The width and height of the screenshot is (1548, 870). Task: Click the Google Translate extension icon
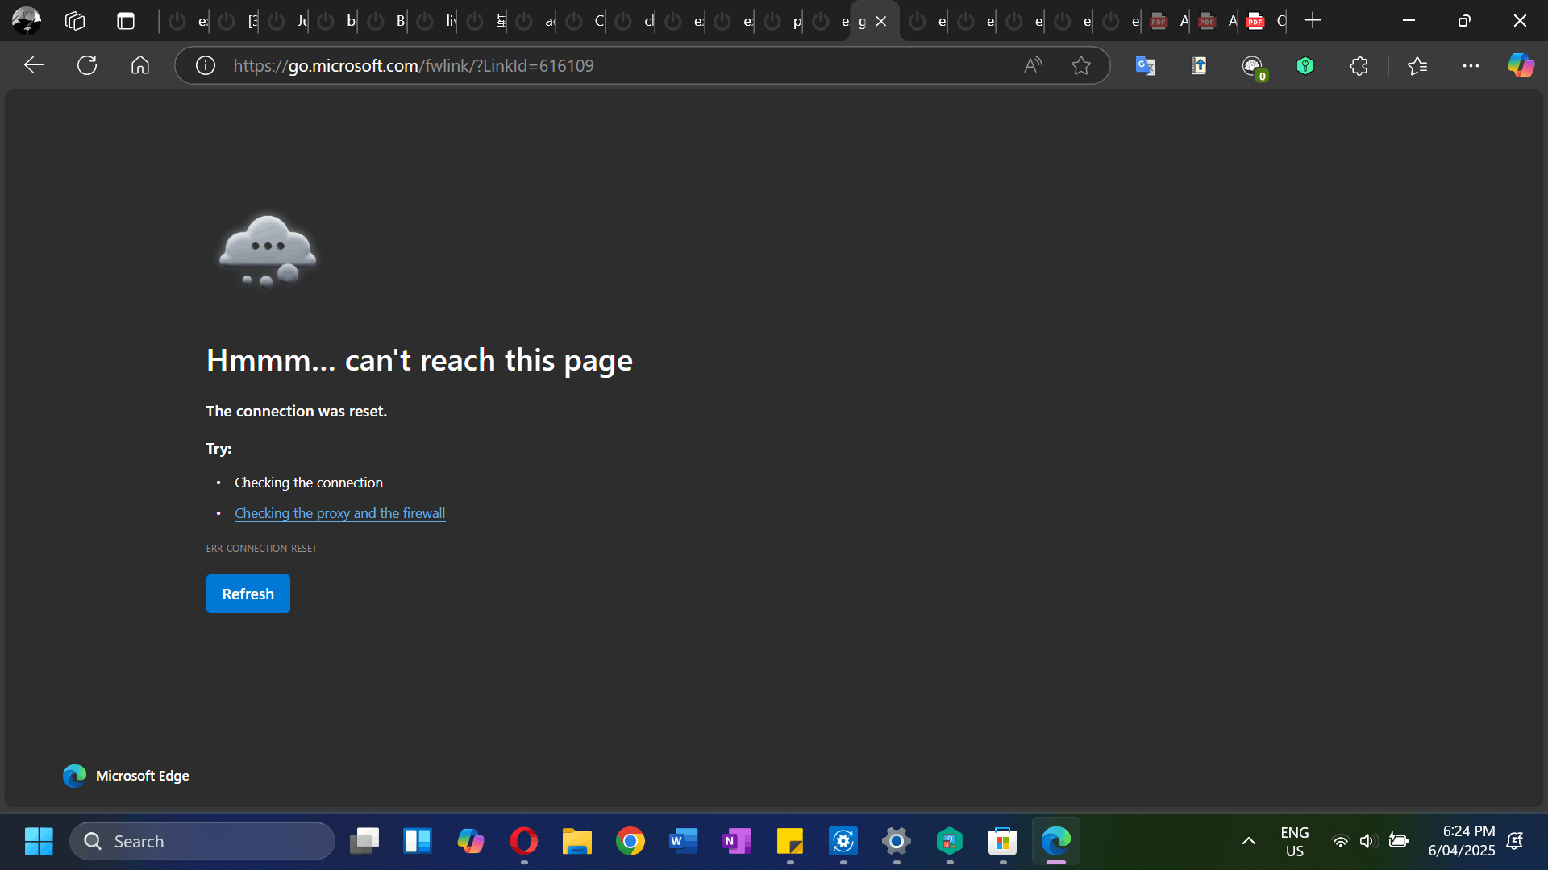pyautogui.click(x=1146, y=65)
